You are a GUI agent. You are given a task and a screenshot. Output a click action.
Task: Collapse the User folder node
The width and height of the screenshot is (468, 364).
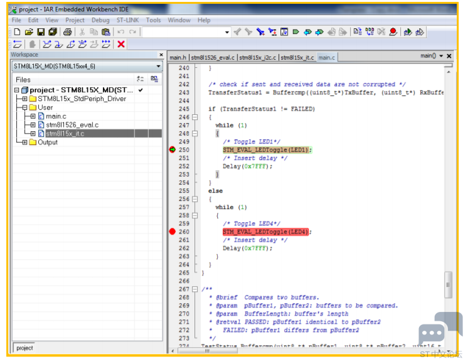click(24, 107)
